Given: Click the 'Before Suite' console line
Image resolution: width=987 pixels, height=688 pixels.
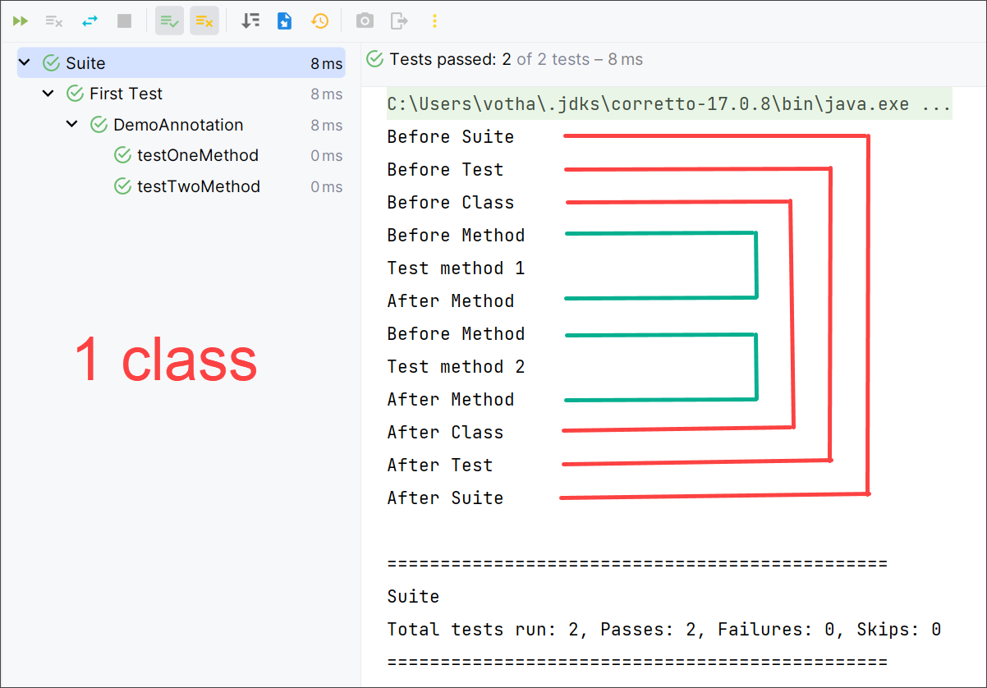Looking at the screenshot, I should click(x=451, y=137).
